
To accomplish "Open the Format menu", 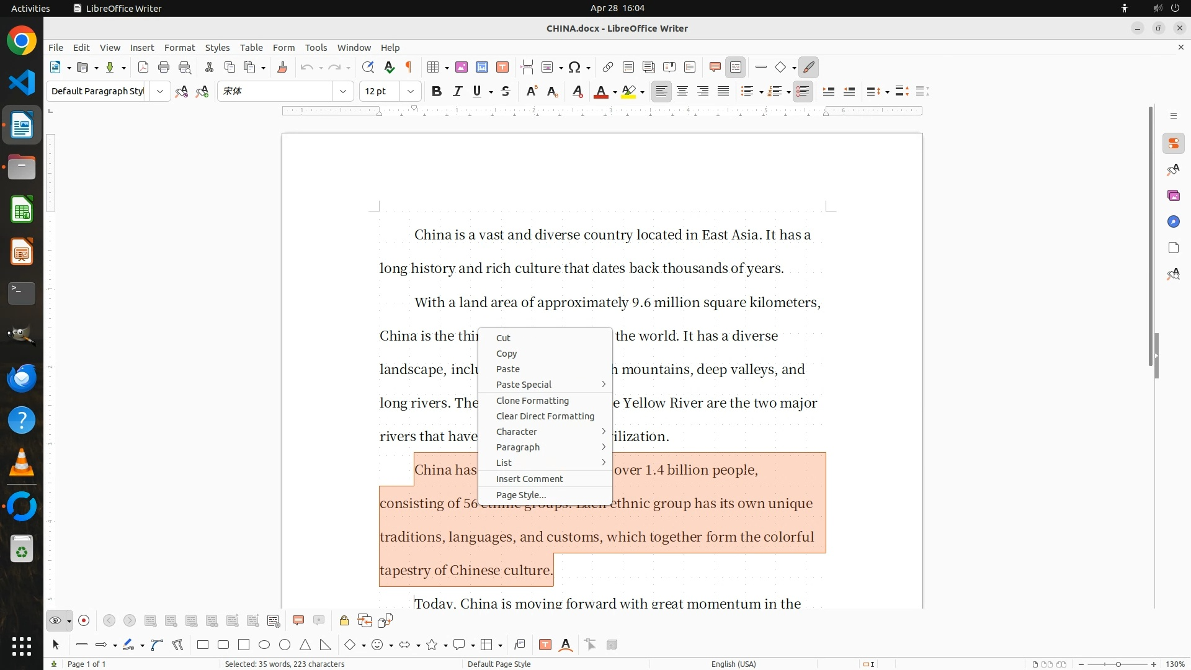I will pyautogui.click(x=179, y=47).
